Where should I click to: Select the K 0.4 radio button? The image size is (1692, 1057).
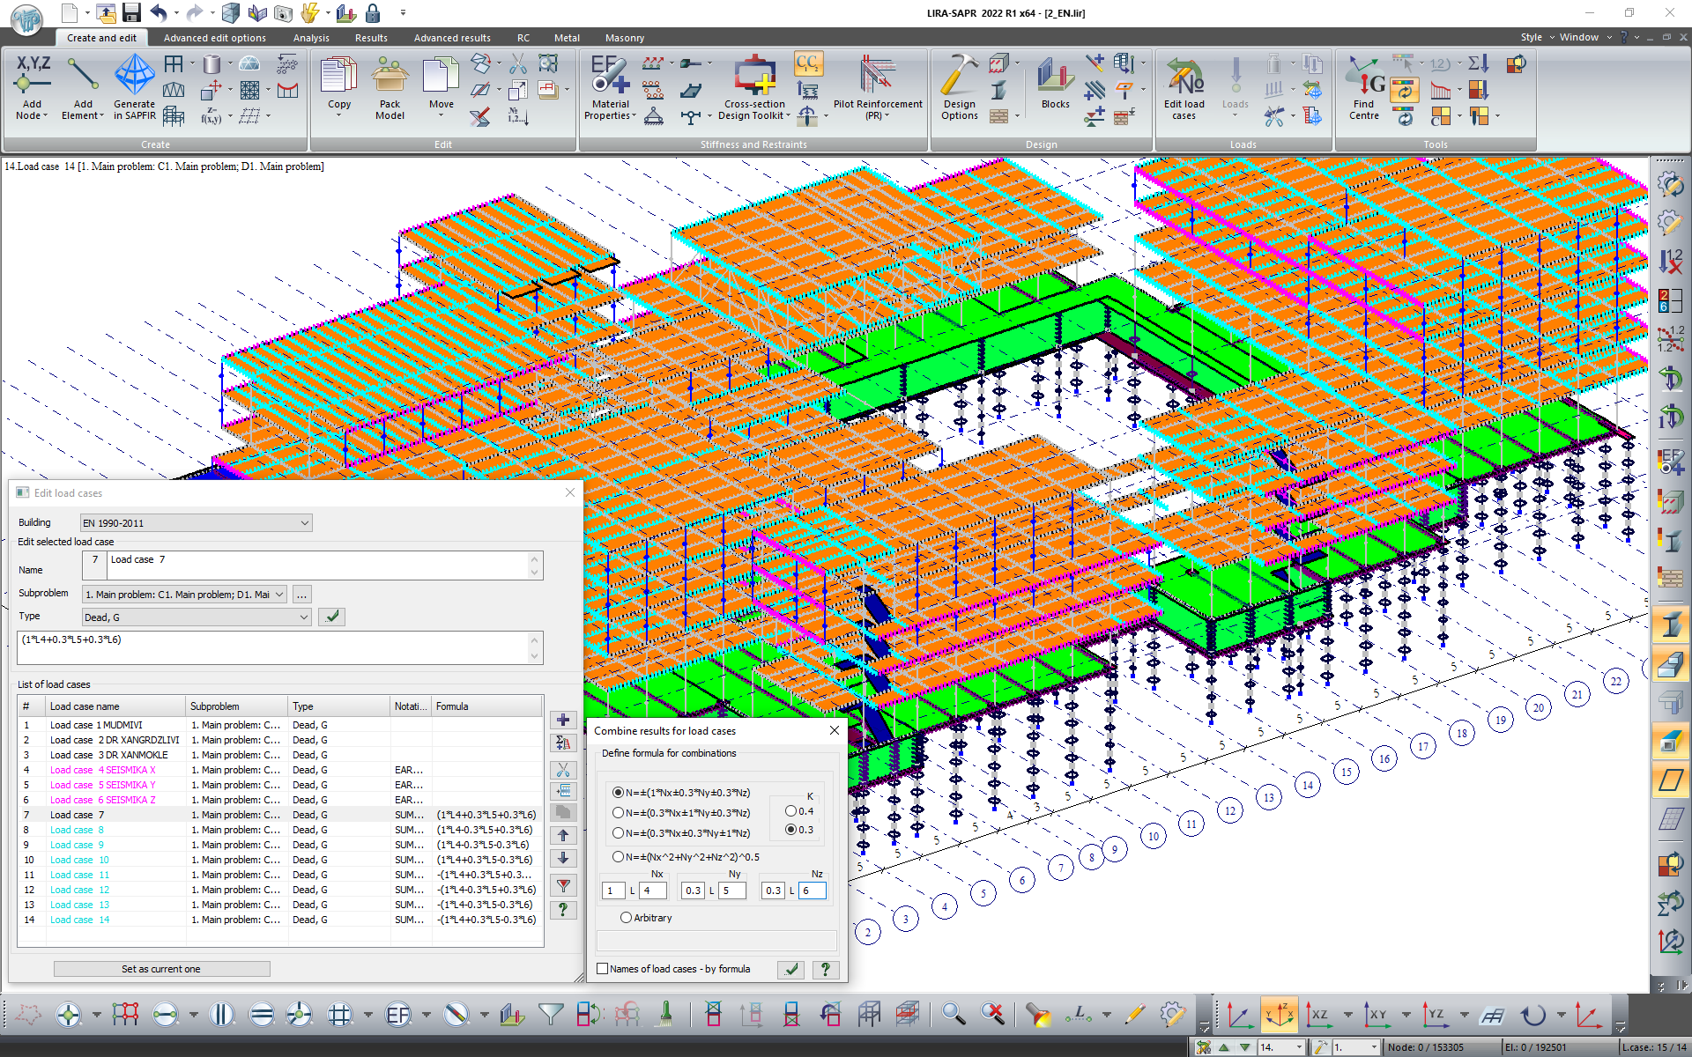pos(790,811)
